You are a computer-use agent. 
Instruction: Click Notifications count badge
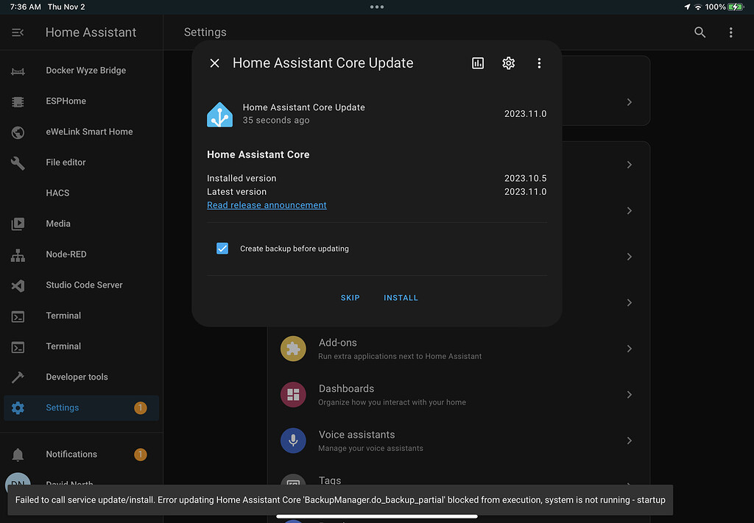[141, 455]
